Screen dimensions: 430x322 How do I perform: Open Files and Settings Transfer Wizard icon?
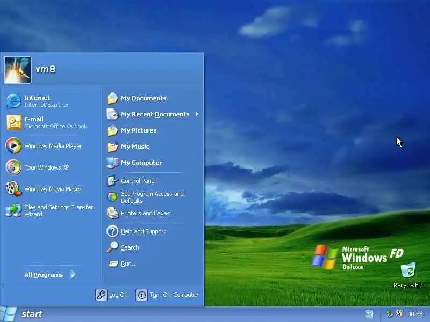click(x=13, y=210)
